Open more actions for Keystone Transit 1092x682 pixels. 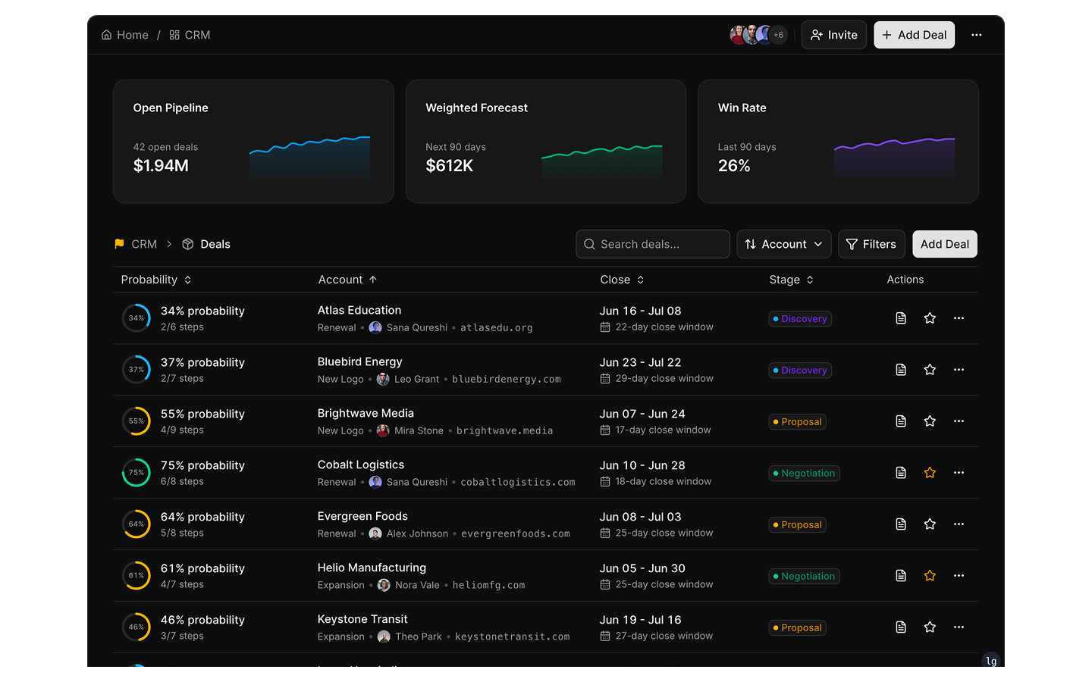[x=959, y=627]
